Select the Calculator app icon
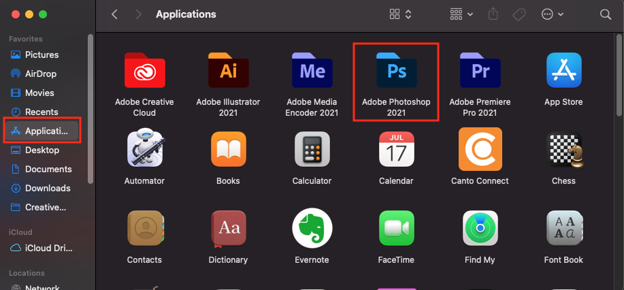 point(312,149)
